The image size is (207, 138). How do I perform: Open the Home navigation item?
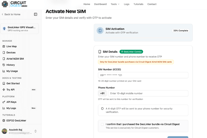[x=87, y=4]
